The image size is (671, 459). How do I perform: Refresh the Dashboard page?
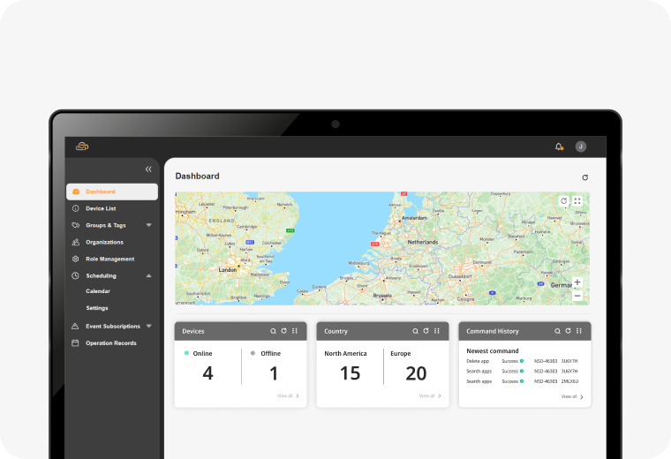coord(584,177)
